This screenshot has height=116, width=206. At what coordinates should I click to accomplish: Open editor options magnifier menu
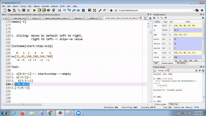tap(150, 18)
